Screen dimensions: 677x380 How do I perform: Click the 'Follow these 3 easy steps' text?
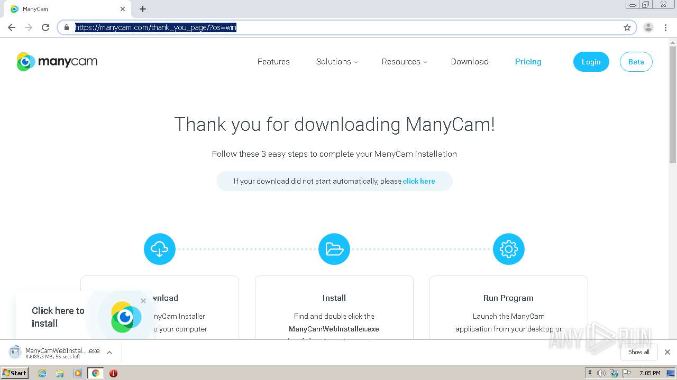pos(334,154)
